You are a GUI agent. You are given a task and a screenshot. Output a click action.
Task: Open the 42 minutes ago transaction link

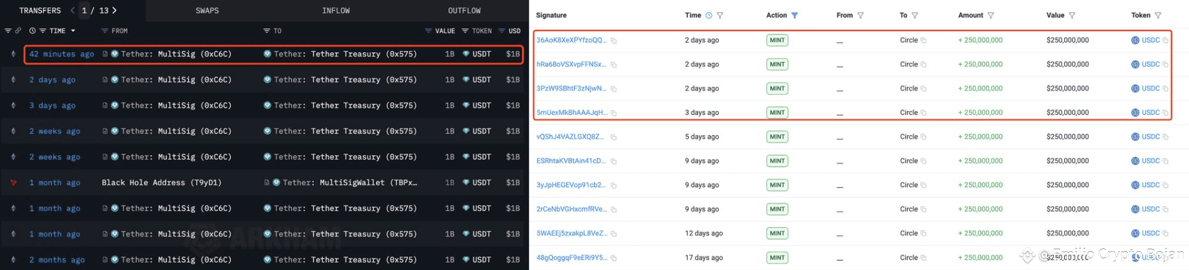(62, 54)
